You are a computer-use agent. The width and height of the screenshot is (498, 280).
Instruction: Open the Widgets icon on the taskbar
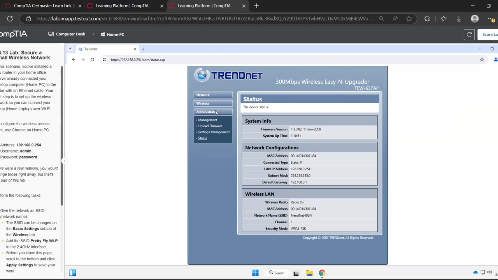coord(73,273)
